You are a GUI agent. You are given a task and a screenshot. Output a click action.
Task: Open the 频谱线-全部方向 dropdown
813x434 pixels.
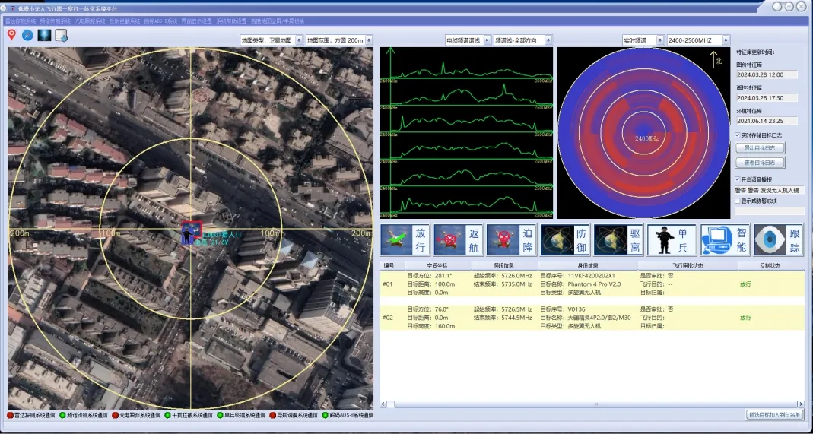522,40
